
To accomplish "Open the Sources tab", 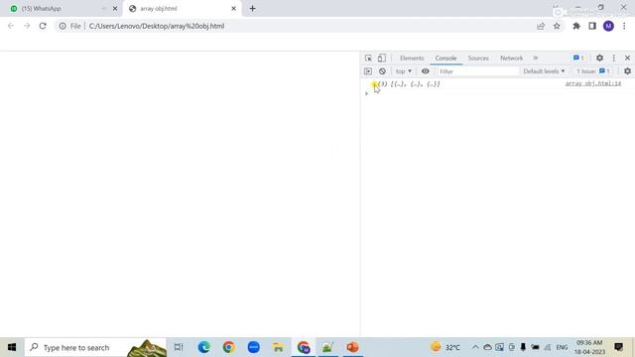I will (478, 59).
